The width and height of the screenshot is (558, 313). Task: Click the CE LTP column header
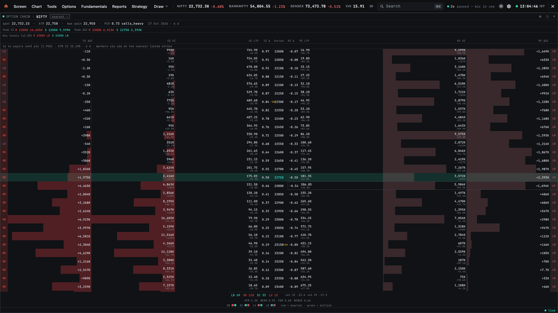click(254, 41)
